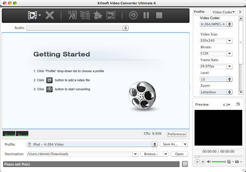Click the profile panel scroll-up arrow
Screen dimensions: 246x172
241,18
